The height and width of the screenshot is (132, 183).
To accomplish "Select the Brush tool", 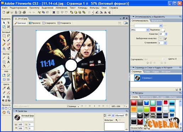I will tap(9, 40).
